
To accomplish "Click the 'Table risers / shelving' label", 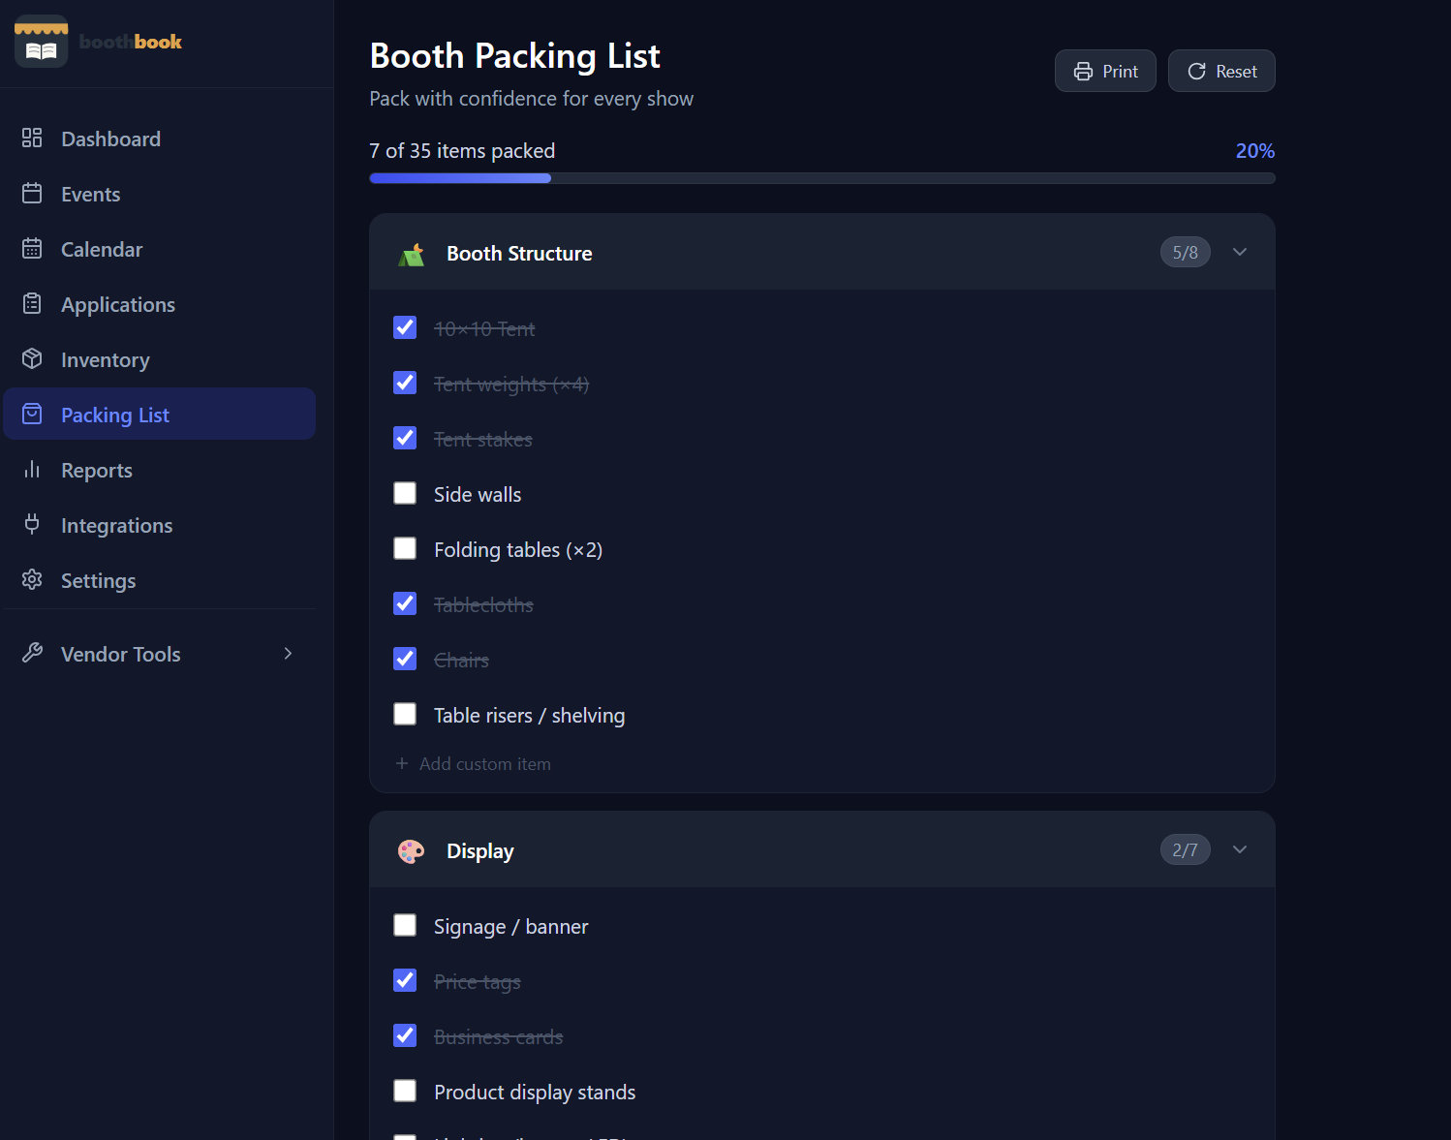I will (x=529, y=715).
